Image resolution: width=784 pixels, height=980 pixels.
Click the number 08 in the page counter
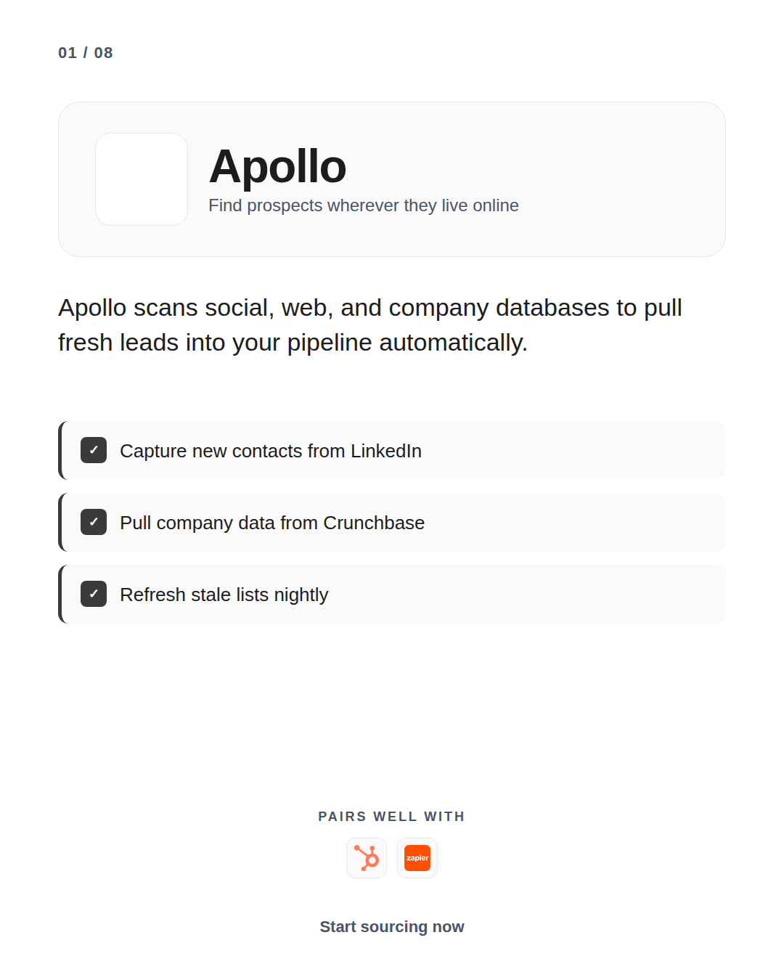(104, 53)
